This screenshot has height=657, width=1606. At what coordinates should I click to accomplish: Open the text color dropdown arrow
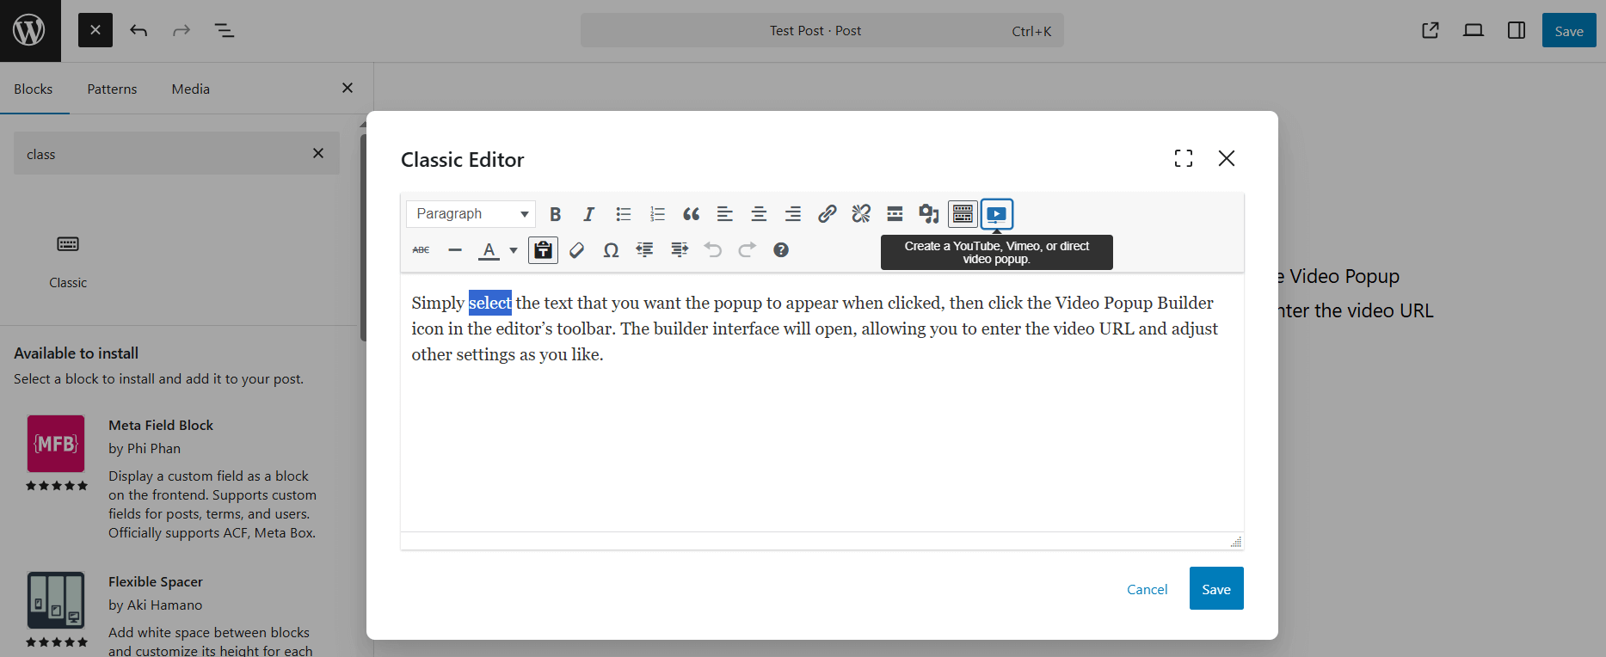[x=514, y=250]
